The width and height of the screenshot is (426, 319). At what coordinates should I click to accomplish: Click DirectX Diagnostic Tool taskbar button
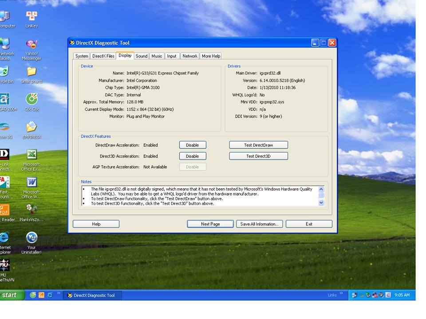[x=92, y=296]
